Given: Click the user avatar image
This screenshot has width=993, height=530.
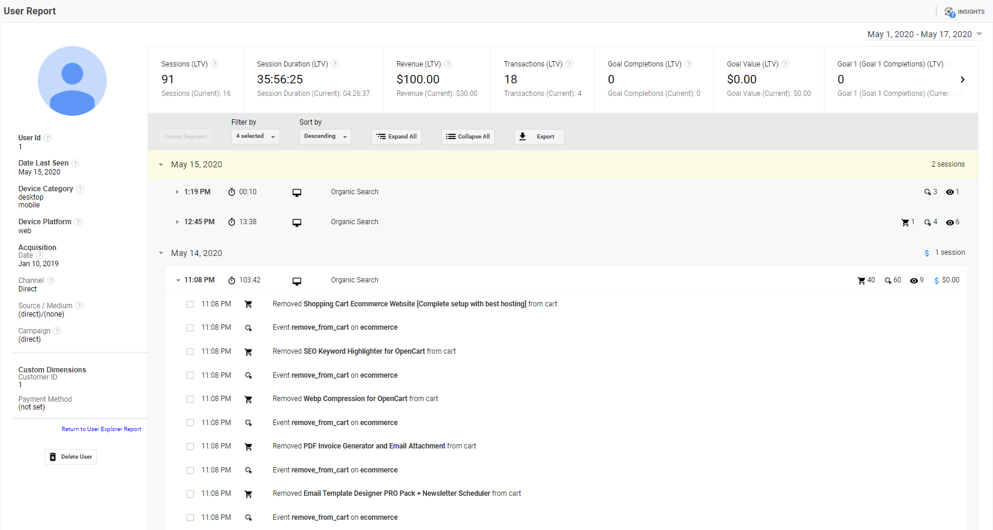Looking at the screenshot, I should coord(72,81).
